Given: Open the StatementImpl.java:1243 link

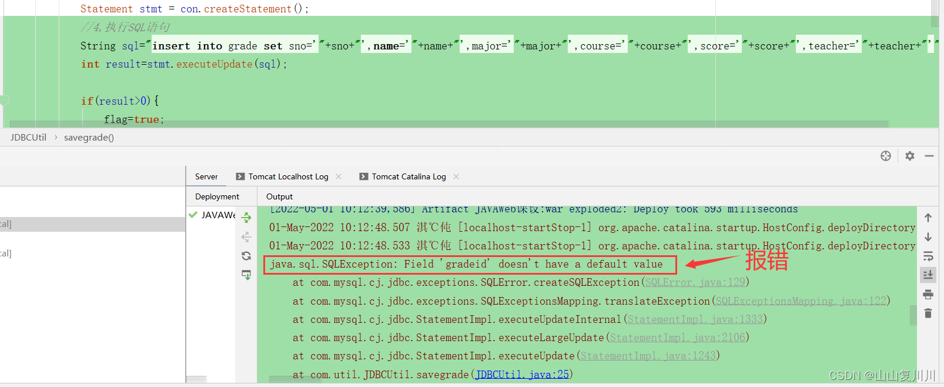Looking at the screenshot, I should point(648,356).
